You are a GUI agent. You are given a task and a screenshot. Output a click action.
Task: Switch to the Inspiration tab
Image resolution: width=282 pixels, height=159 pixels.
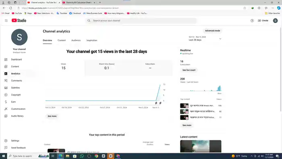point(92,40)
